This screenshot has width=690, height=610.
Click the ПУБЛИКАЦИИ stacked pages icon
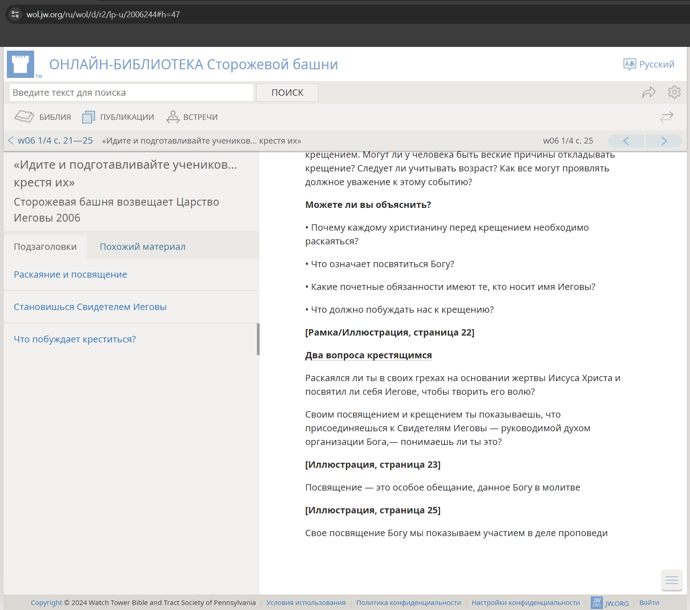pyautogui.click(x=88, y=117)
